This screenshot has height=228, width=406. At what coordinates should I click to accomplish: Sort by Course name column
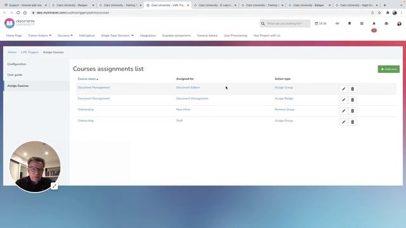88,79
